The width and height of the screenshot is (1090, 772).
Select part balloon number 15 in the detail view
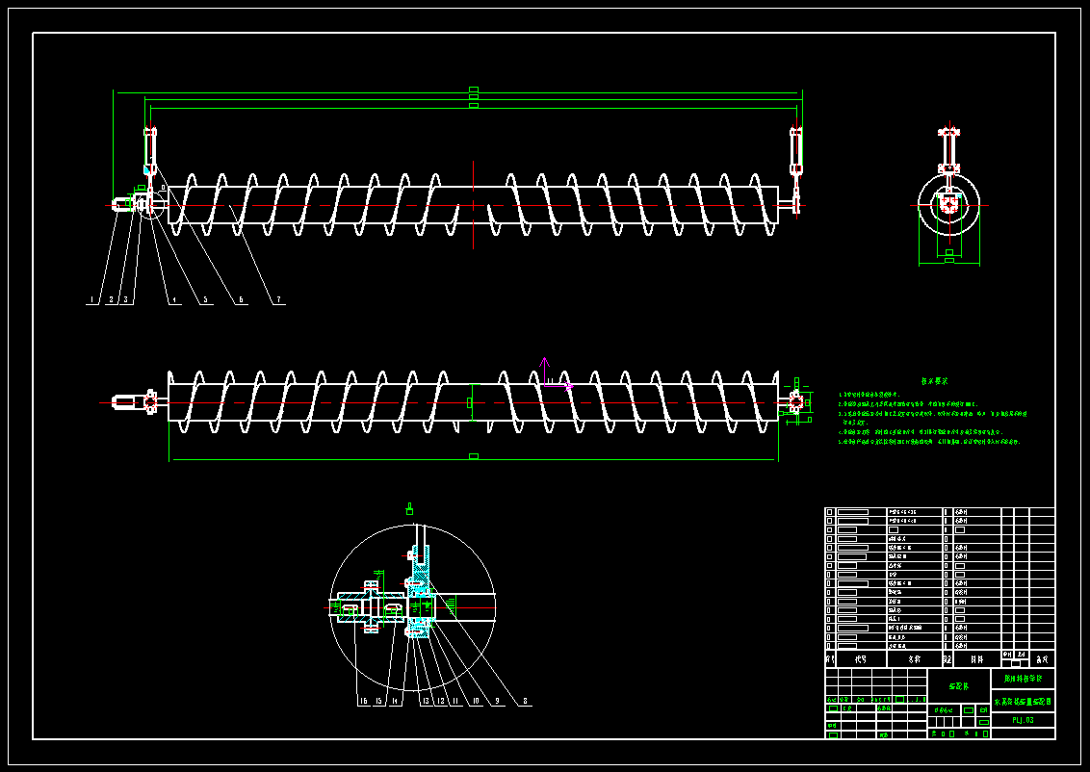[x=378, y=702]
